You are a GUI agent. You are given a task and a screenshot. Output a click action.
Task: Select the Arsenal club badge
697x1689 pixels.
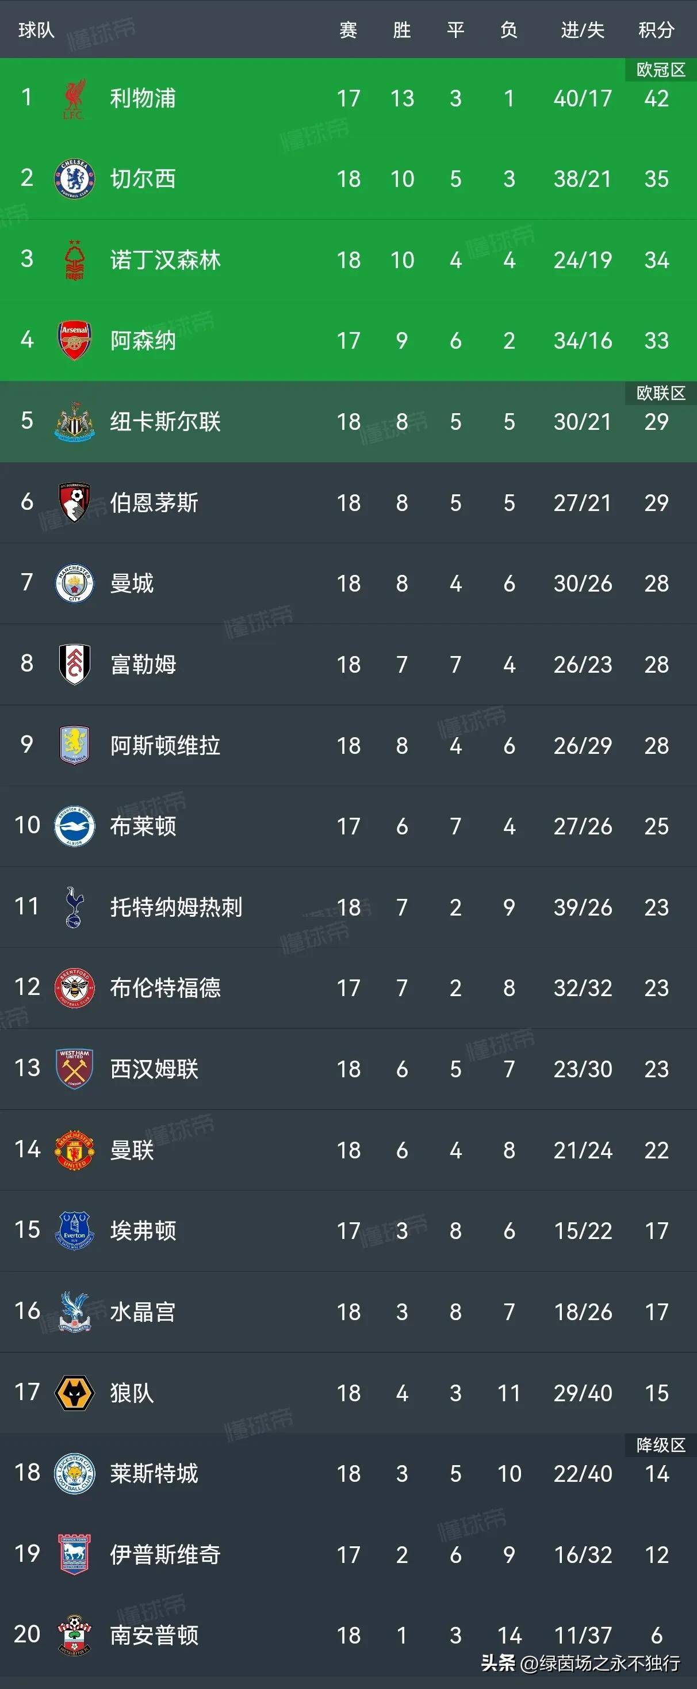(74, 341)
